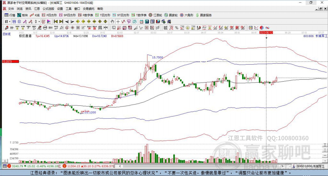Click the horizontal scrollbar right arrow
Viewport: 328px width, 176px height.
pos(282,166)
